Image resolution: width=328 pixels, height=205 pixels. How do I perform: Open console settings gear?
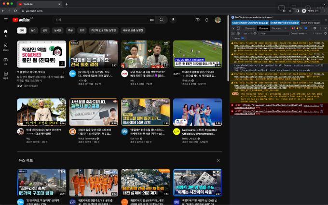(325, 33)
